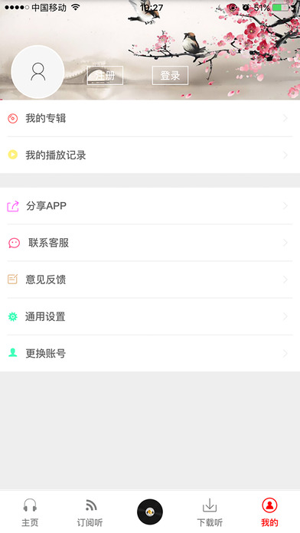Tap the default avatar profile picture
Image resolution: width=300 pixels, height=533 pixels.
[37, 72]
